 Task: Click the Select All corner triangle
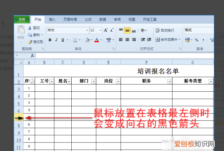tap(19, 62)
